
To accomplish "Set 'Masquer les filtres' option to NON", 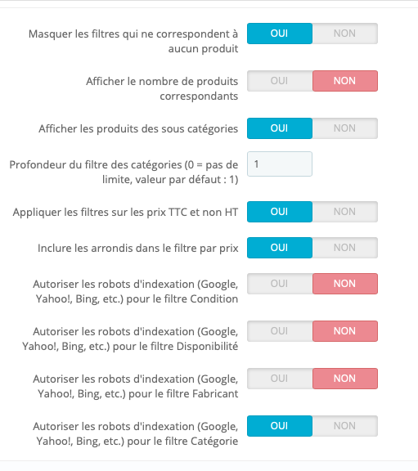I will tap(345, 34).
